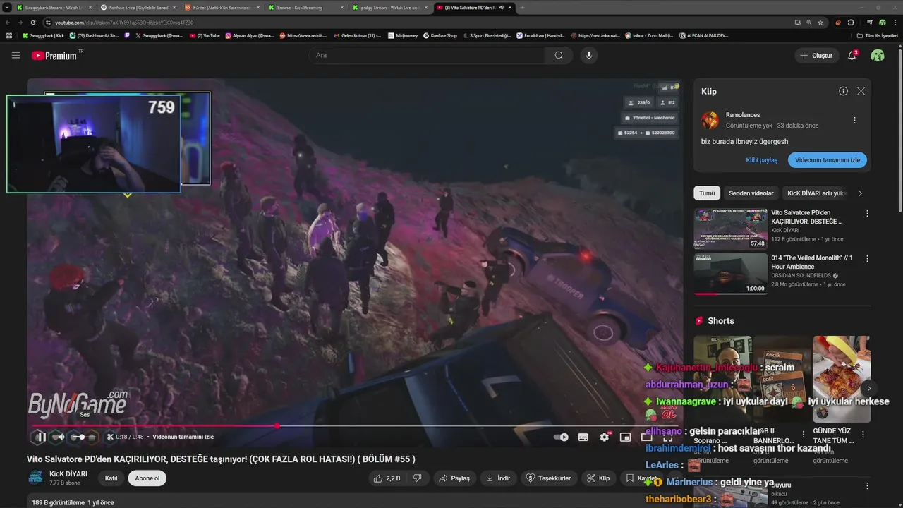Image resolution: width=903 pixels, height=508 pixels.
Task: Click Klibi paylaş share clip button
Action: point(762,160)
